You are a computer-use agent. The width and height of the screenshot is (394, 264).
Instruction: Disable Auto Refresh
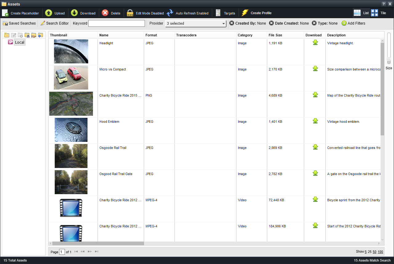click(x=188, y=13)
